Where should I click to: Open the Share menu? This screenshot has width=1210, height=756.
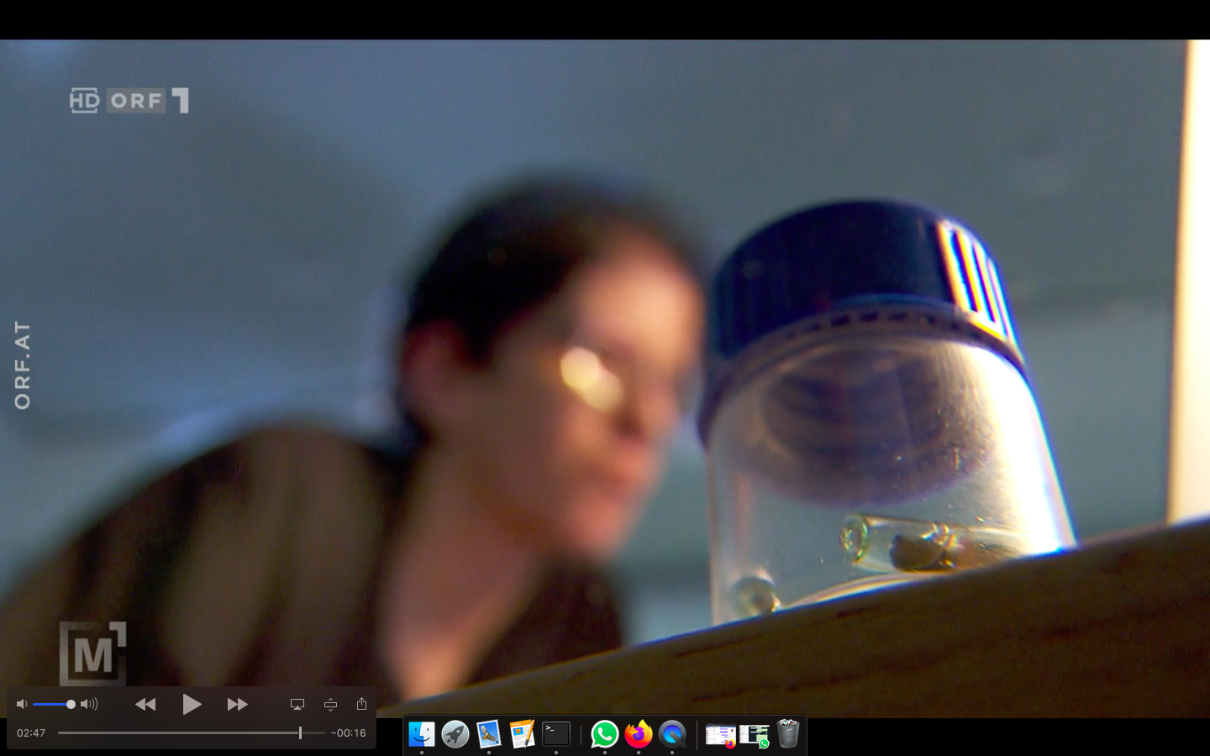coord(361,704)
